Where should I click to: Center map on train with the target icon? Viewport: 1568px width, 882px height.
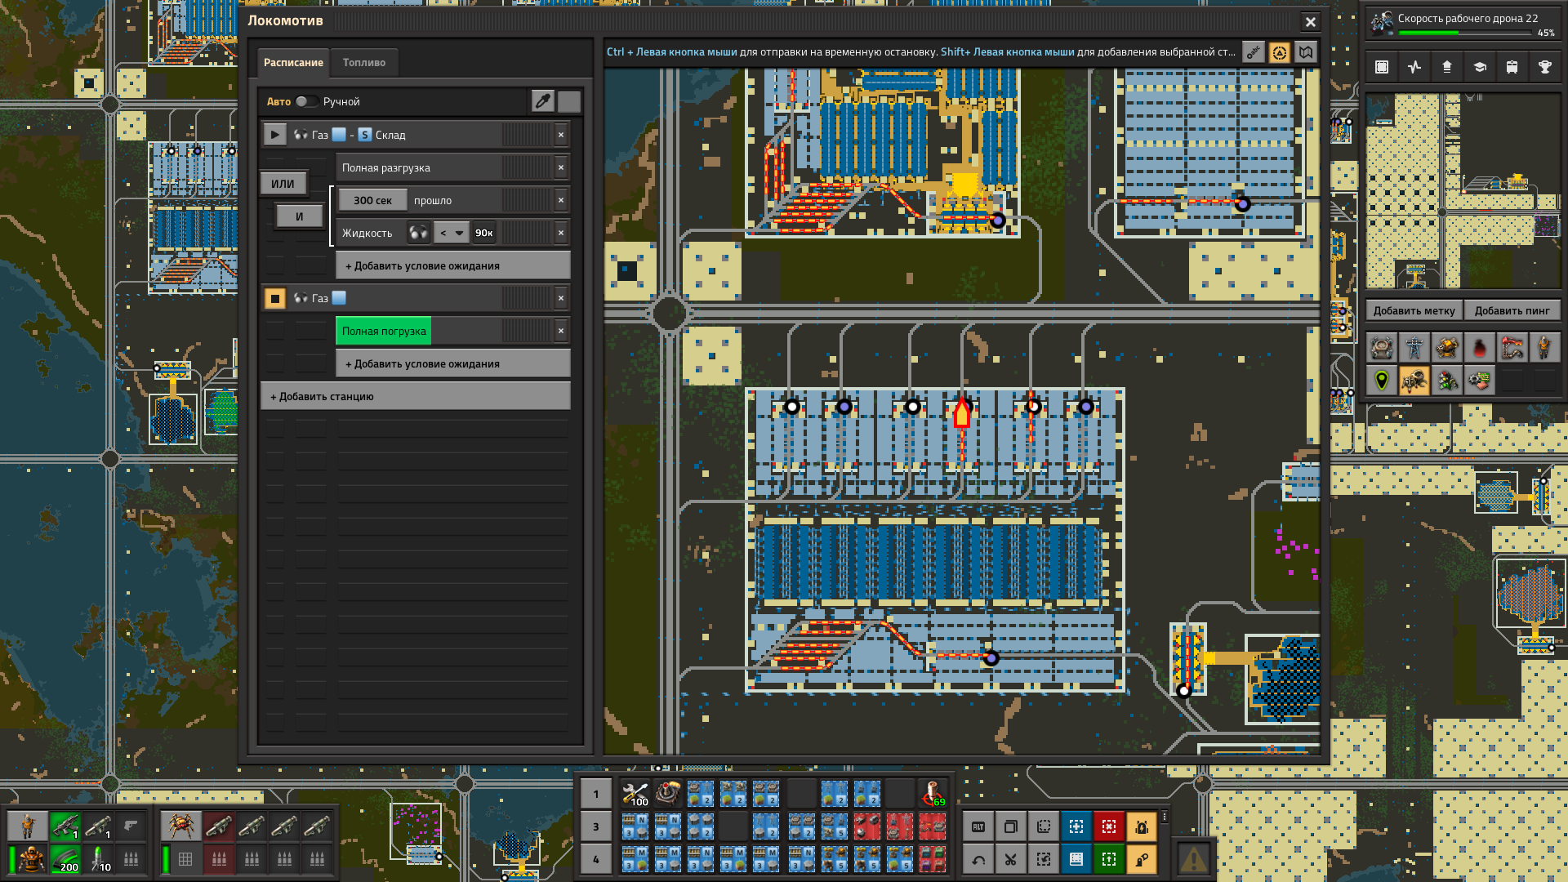(x=1280, y=52)
